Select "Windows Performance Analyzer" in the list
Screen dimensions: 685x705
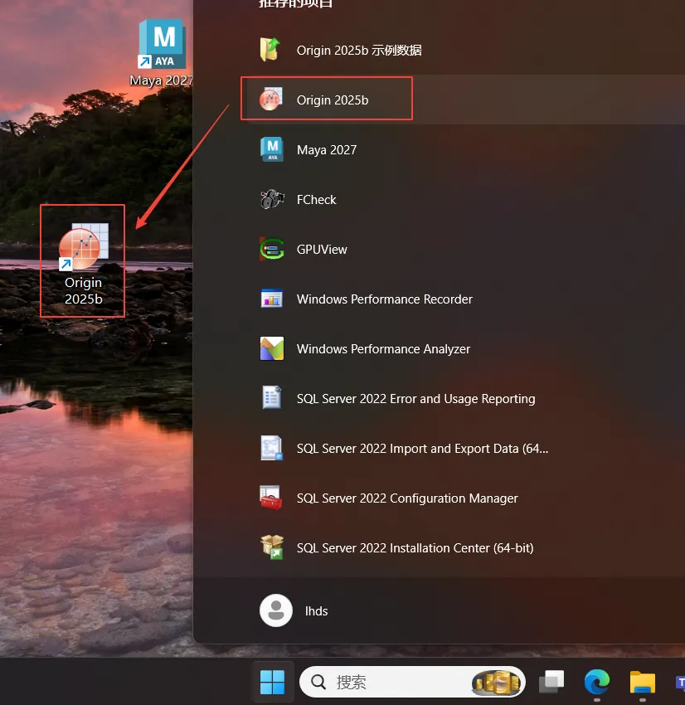click(x=466, y=348)
